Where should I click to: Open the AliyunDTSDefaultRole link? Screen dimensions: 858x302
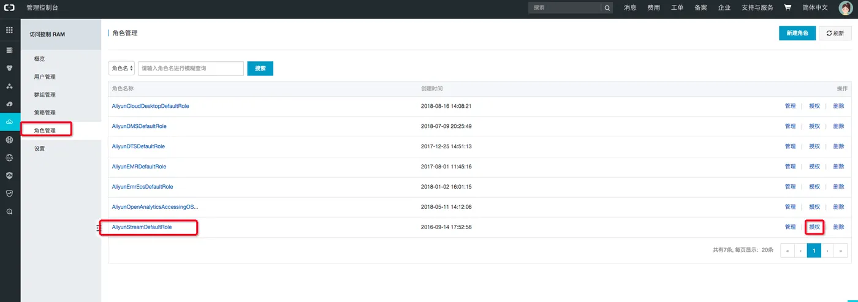pyautogui.click(x=138, y=146)
